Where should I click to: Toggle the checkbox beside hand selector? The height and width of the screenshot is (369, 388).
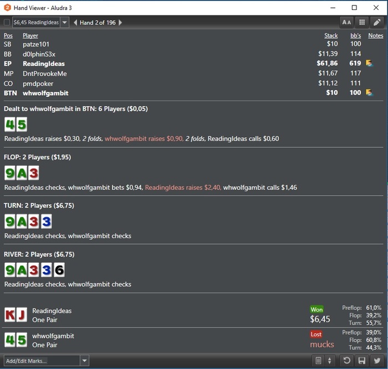pyautogui.click(x=7, y=23)
